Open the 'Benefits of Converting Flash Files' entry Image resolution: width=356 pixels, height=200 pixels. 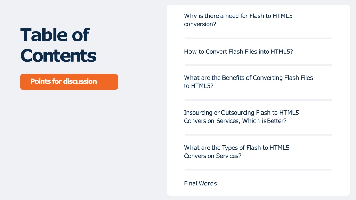[x=248, y=82]
